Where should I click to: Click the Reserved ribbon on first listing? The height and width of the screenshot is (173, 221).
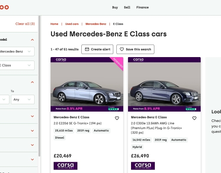[x=118, y=63]
